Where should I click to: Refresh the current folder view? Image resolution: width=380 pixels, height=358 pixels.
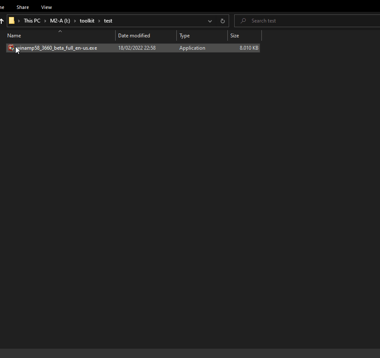222,21
